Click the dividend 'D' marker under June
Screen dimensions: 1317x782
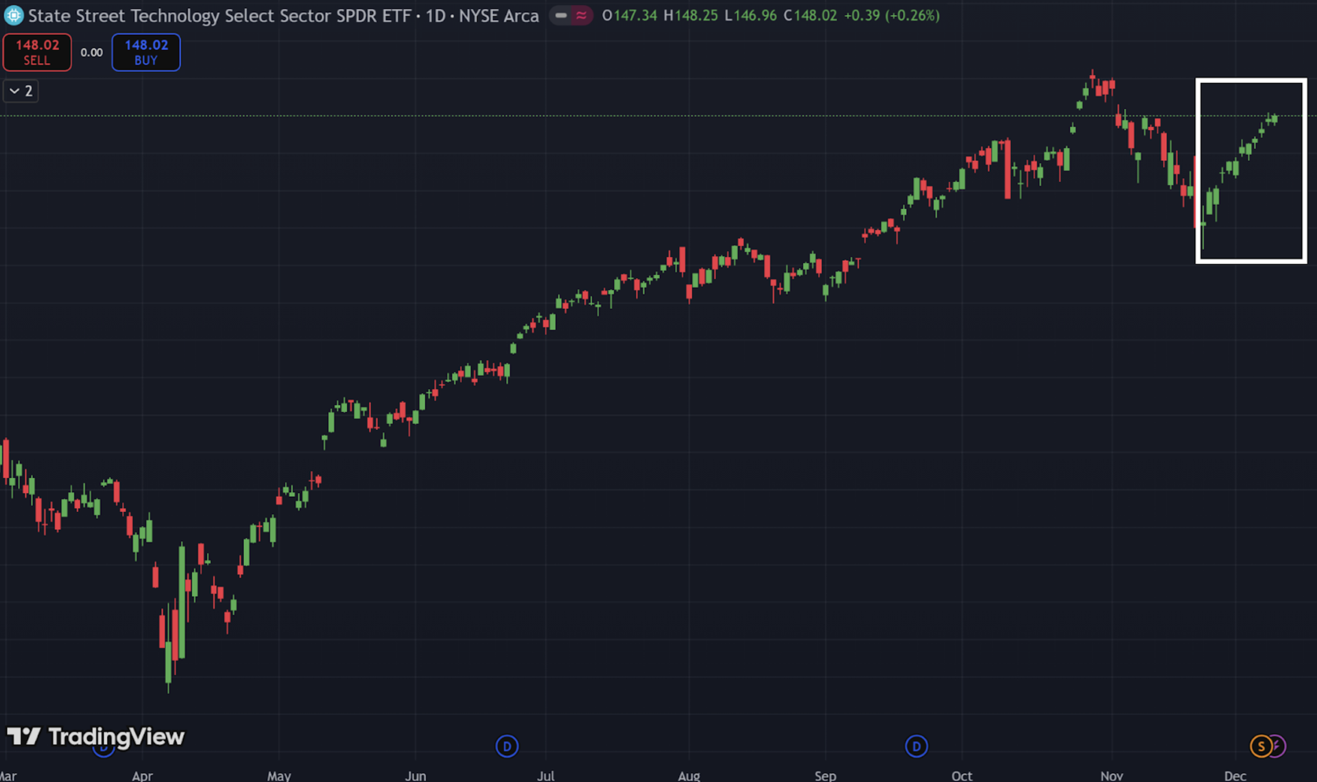(506, 746)
